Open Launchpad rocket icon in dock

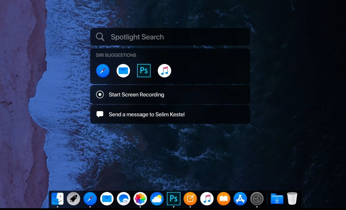tap(74, 199)
